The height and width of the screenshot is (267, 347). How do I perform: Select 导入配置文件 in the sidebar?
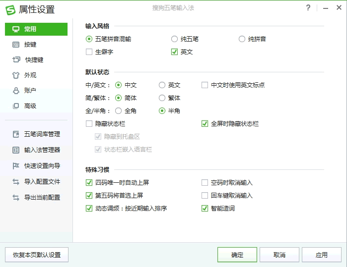coord(42,182)
